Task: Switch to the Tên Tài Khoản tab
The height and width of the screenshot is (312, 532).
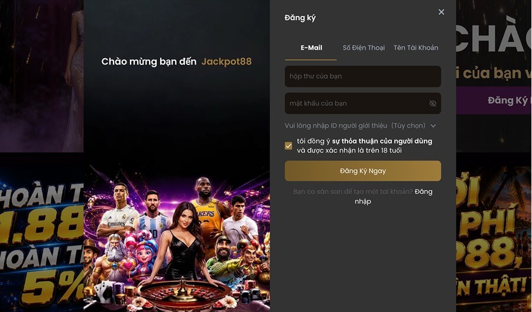Action: (416, 48)
